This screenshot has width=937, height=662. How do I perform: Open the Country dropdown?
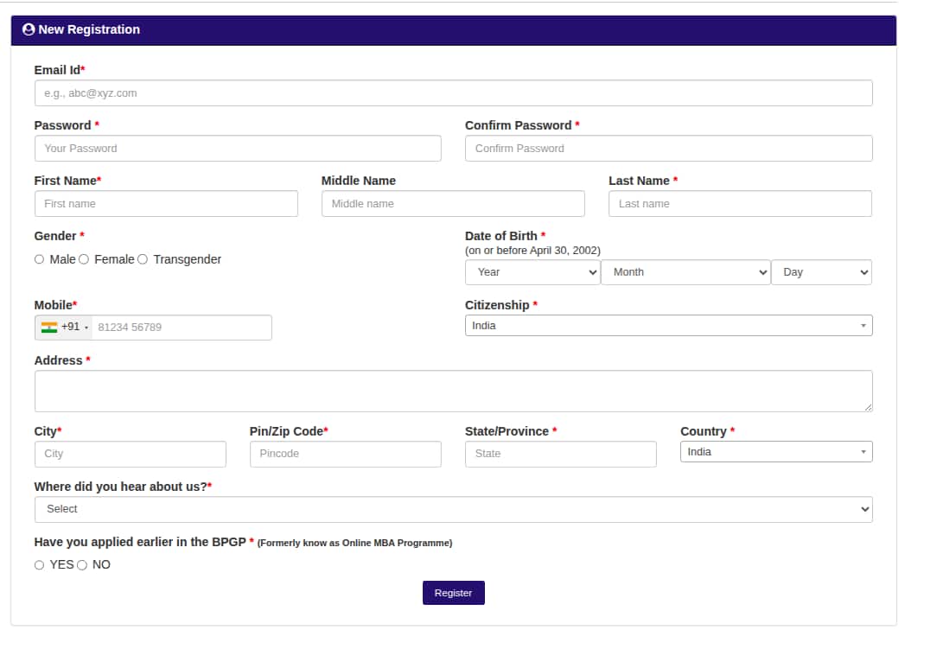pyautogui.click(x=776, y=452)
